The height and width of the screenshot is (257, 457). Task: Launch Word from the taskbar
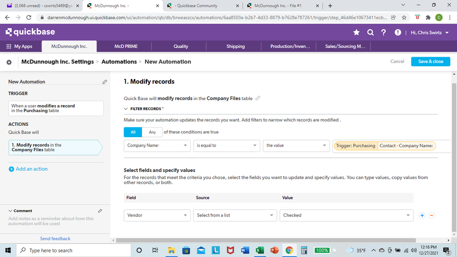pos(245,250)
